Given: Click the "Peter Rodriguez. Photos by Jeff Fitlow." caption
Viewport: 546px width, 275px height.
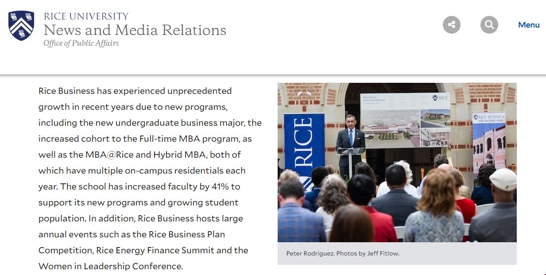Looking at the screenshot, I should tap(343, 254).
